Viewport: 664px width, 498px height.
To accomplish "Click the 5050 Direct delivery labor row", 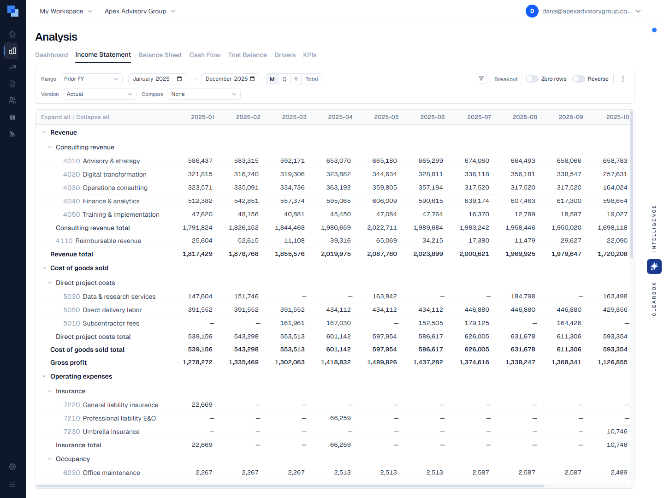I will (x=332, y=310).
